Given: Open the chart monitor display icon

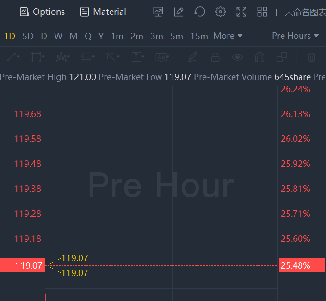Looking at the screenshot, I should pos(158,12).
